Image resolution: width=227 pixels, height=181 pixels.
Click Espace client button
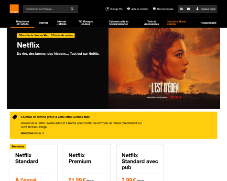[x=206, y=9]
